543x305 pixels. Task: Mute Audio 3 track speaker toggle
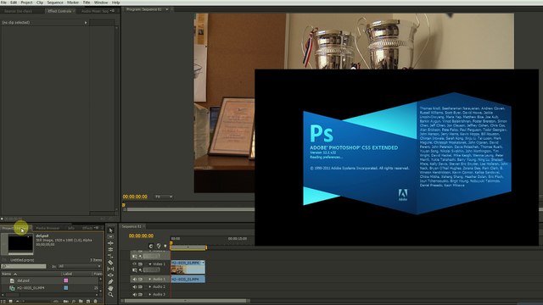pos(135,294)
